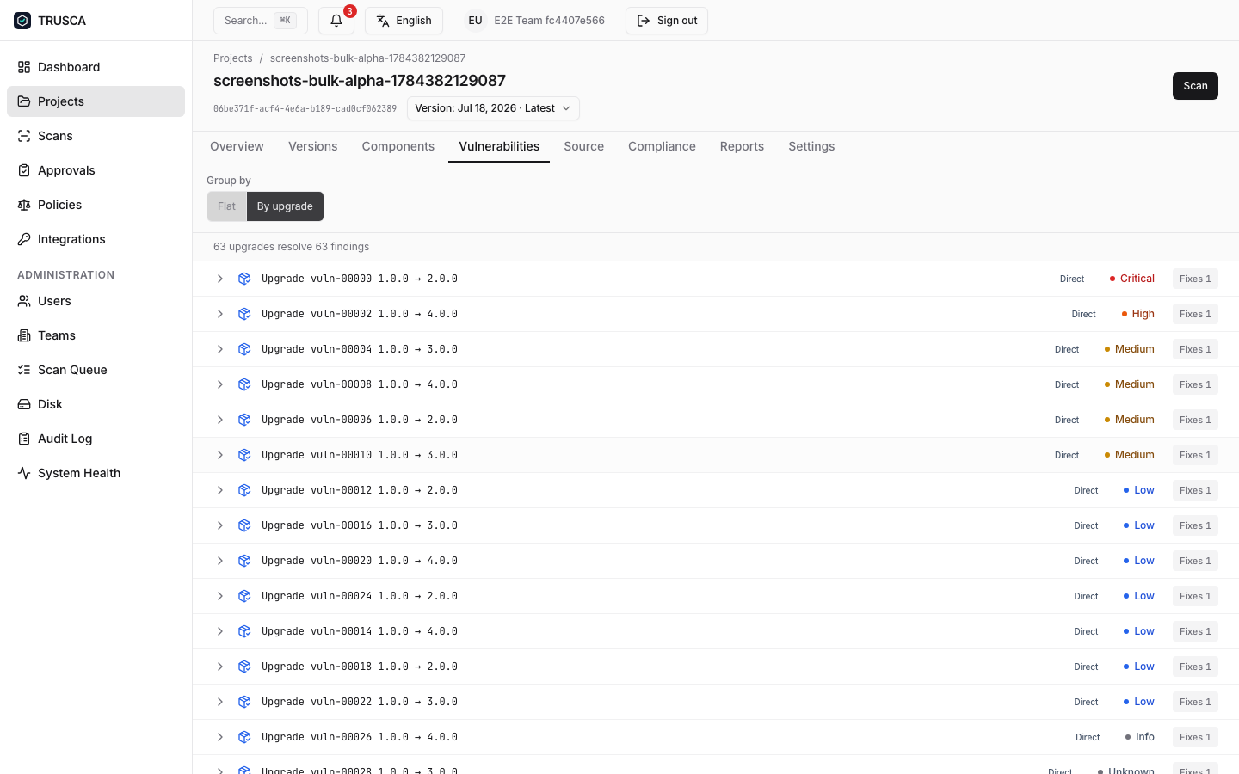Viewport: 1239px width, 774px height.
Task: Open Teams administration page
Action: (x=96, y=335)
